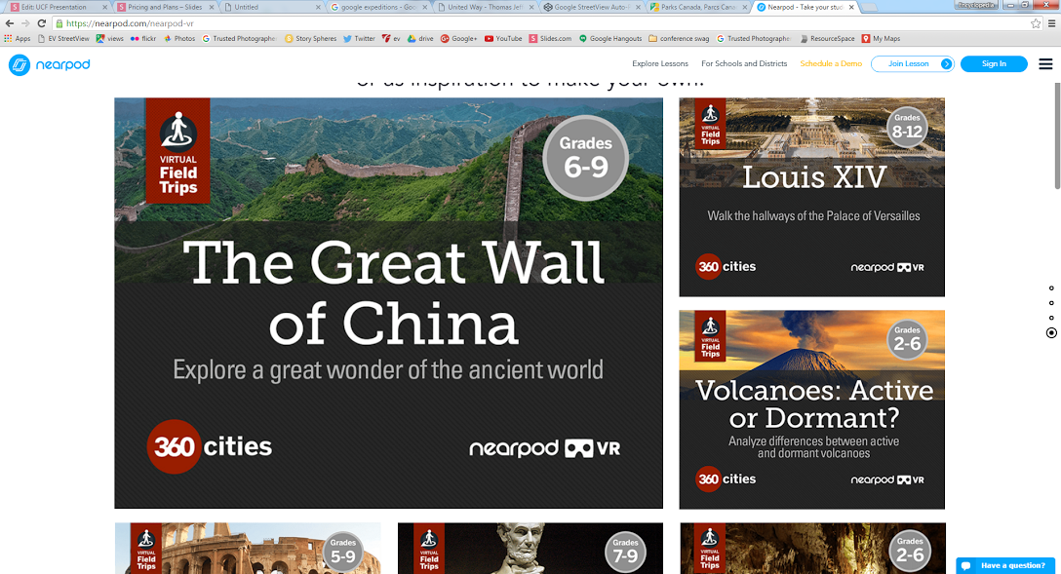Screen dimensions: 1061x574
Task: Open For Schools and Districts link
Action: [x=744, y=63]
